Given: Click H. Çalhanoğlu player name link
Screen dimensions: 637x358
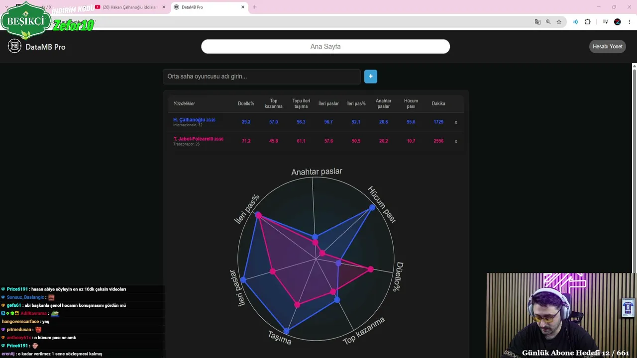Looking at the screenshot, I should tap(189, 120).
